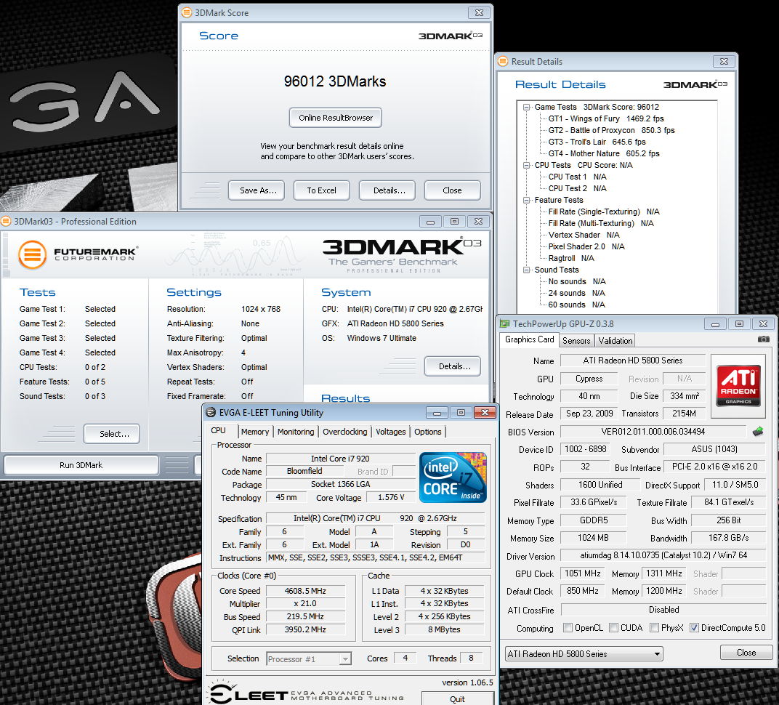Select Pixel Shader 2.0 tree row
The image size is (779, 705).
586,246
